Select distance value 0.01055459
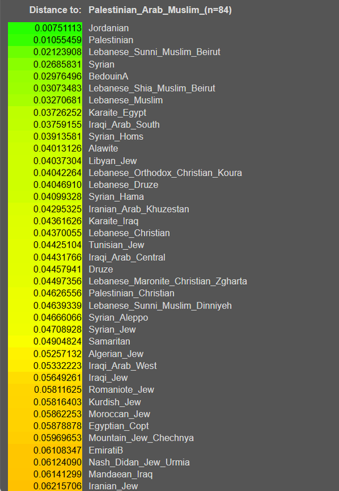 58,40
